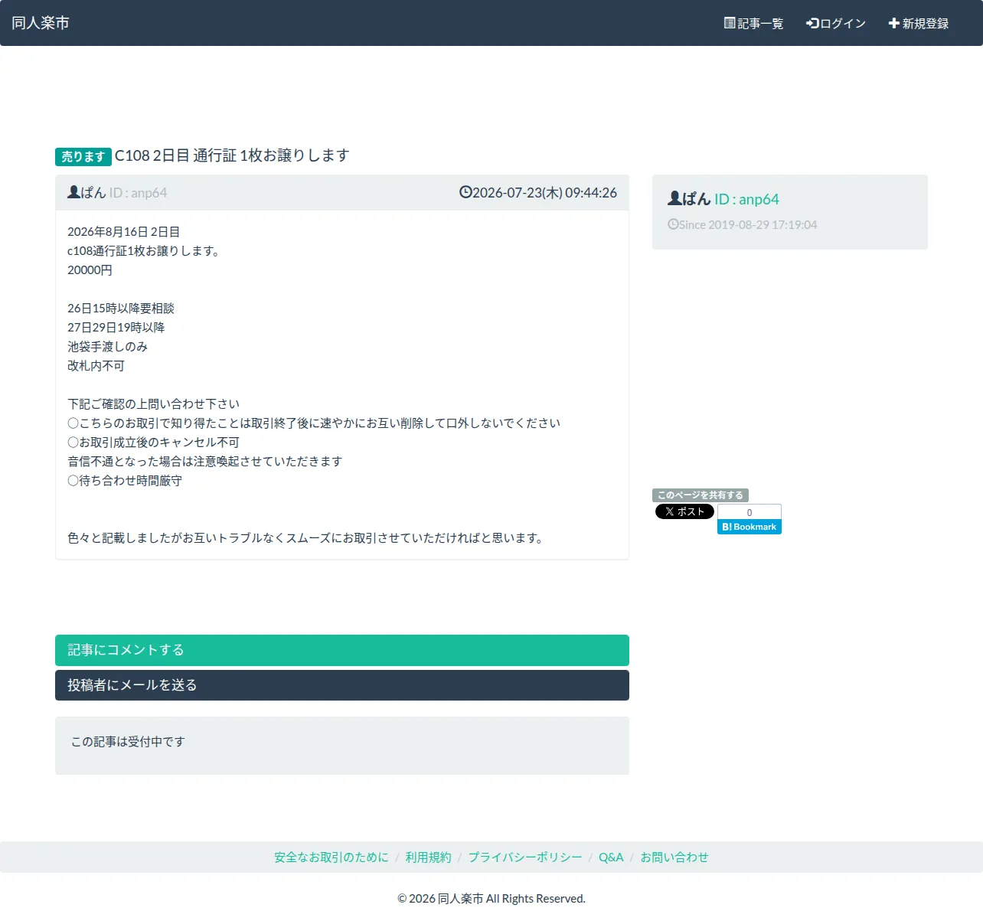The image size is (983, 908).
Task: Click the line 下記ご確認の上問い合わせ下さい
Action: pyautogui.click(x=153, y=404)
